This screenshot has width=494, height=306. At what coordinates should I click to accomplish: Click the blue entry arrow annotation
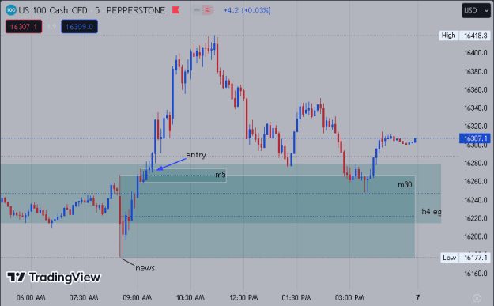171,164
